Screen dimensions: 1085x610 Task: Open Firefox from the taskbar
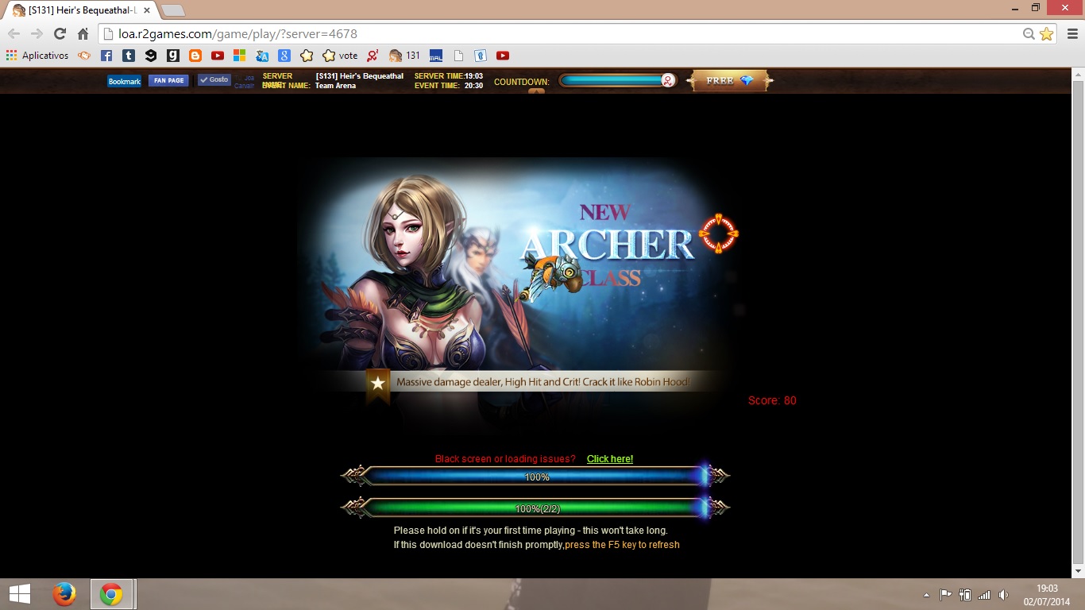[64, 594]
